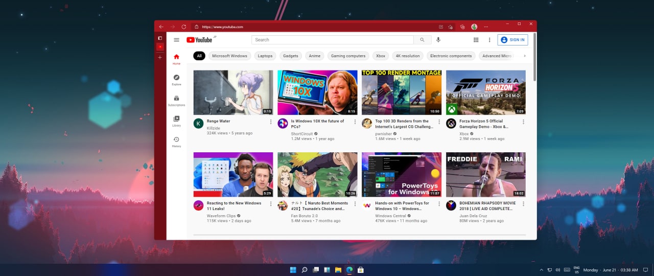Open more options for PowerToys video

tap(439, 203)
